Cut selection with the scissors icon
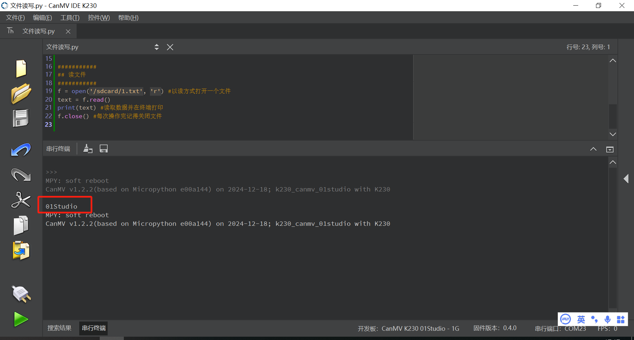Screen dimensions: 634x340 [x=21, y=200]
